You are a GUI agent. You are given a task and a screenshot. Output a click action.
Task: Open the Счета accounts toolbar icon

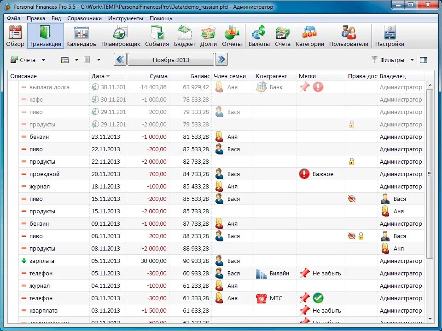(283, 36)
